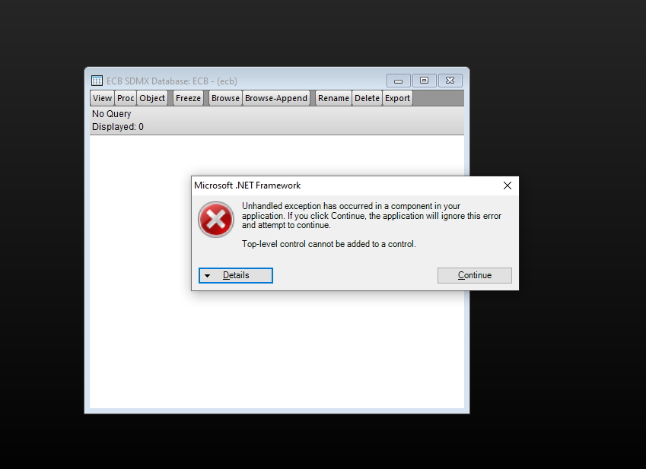Click the Continue button
This screenshot has height=469, width=646.
pos(475,275)
